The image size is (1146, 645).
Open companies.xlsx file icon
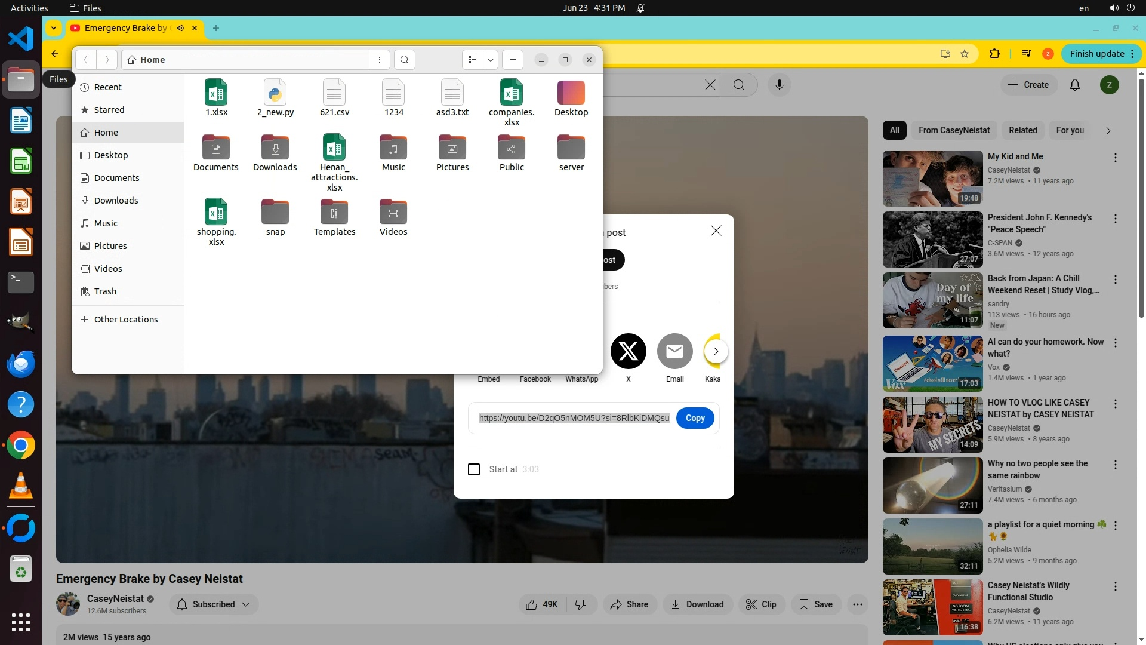[511, 93]
